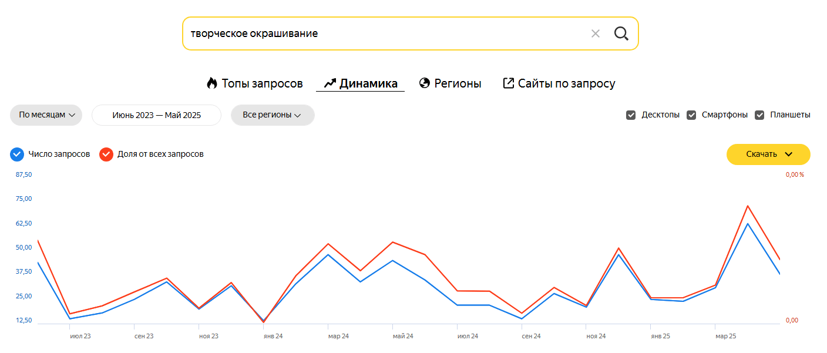
Task: Open the Сайты по запросу link
Action: [566, 83]
